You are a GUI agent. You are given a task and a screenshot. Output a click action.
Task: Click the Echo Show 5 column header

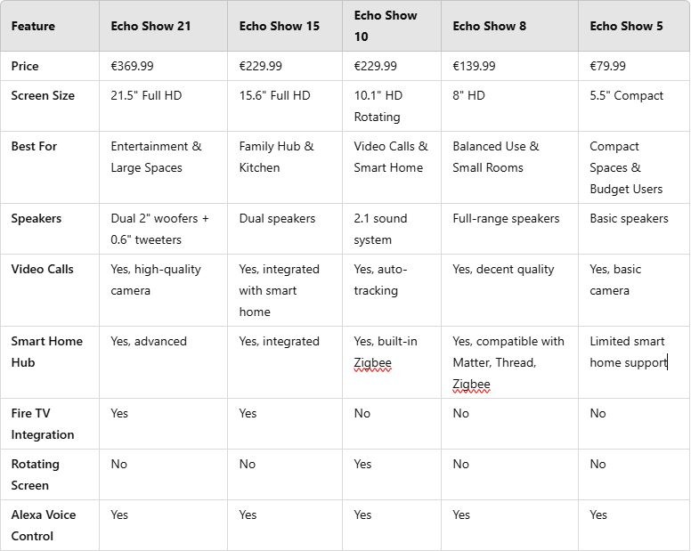[x=626, y=26]
